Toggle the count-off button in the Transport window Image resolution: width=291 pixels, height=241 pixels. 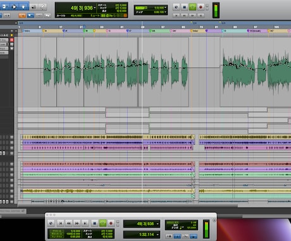tap(169, 236)
